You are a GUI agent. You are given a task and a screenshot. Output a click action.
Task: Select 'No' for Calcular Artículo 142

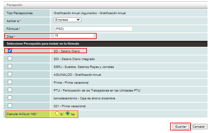67,114
